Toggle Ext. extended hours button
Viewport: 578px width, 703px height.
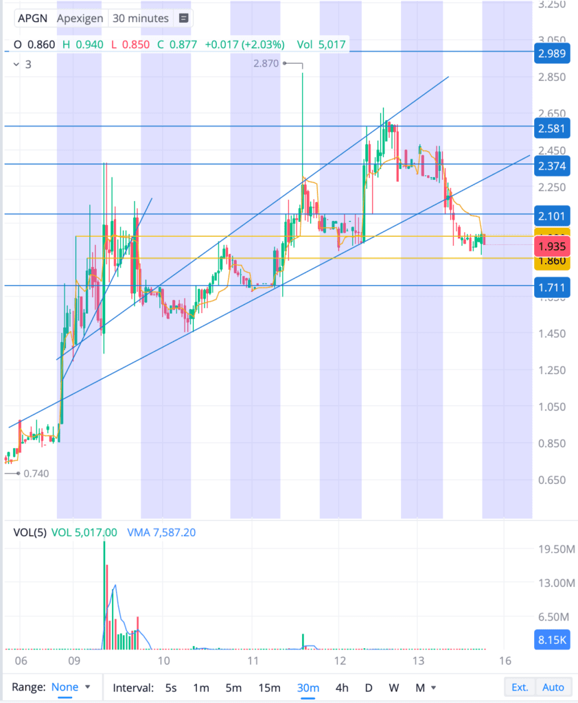coord(520,687)
